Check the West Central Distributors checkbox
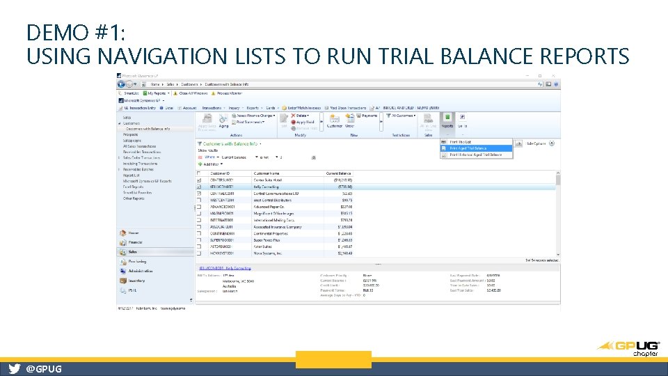Viewport: 668px width, 376px height. point(198,200)
